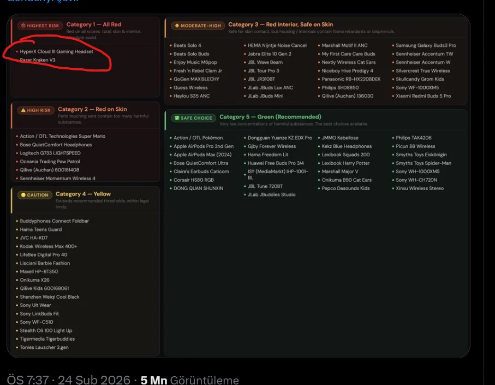
Task: Click 'Philips TAK4206' item
Action: point(414,138)
